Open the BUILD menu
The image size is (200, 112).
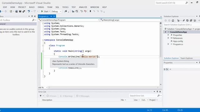[32, 7]
